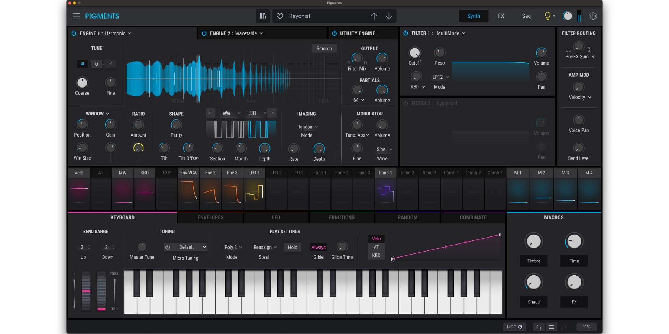Enable Filter 2 power button

[405, 104]
